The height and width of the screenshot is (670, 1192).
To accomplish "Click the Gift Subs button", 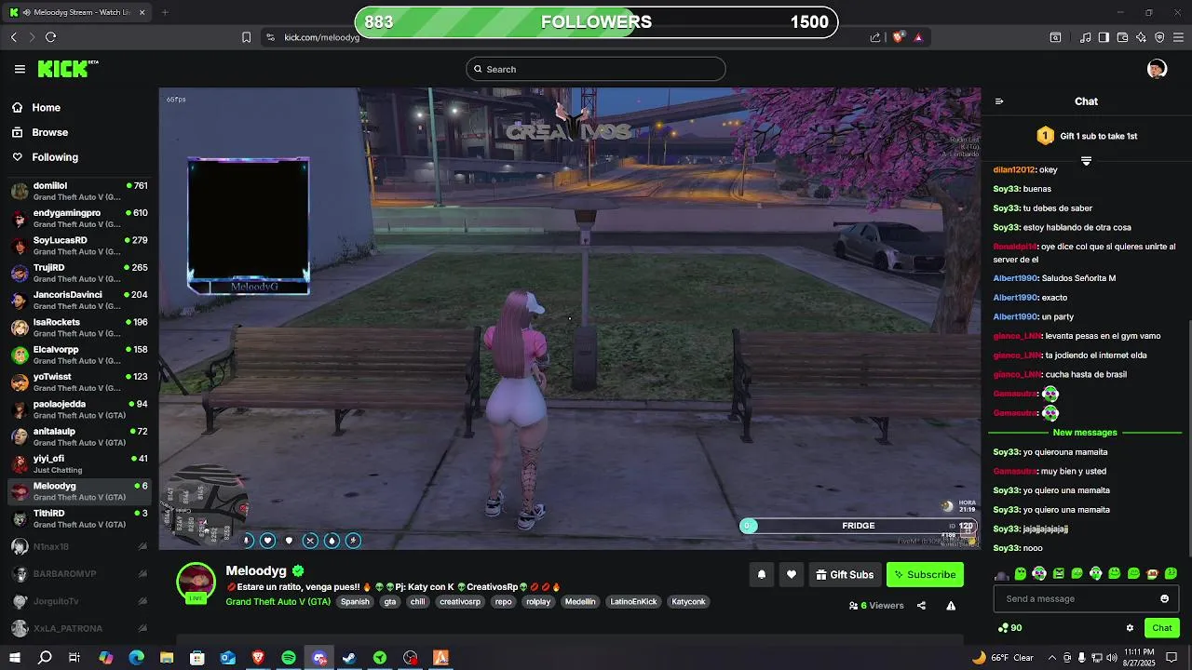I will click(845, 575).
